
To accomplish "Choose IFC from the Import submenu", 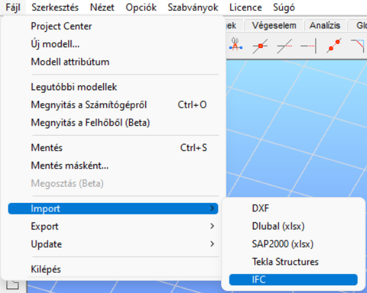I will [x=293, y=279].
